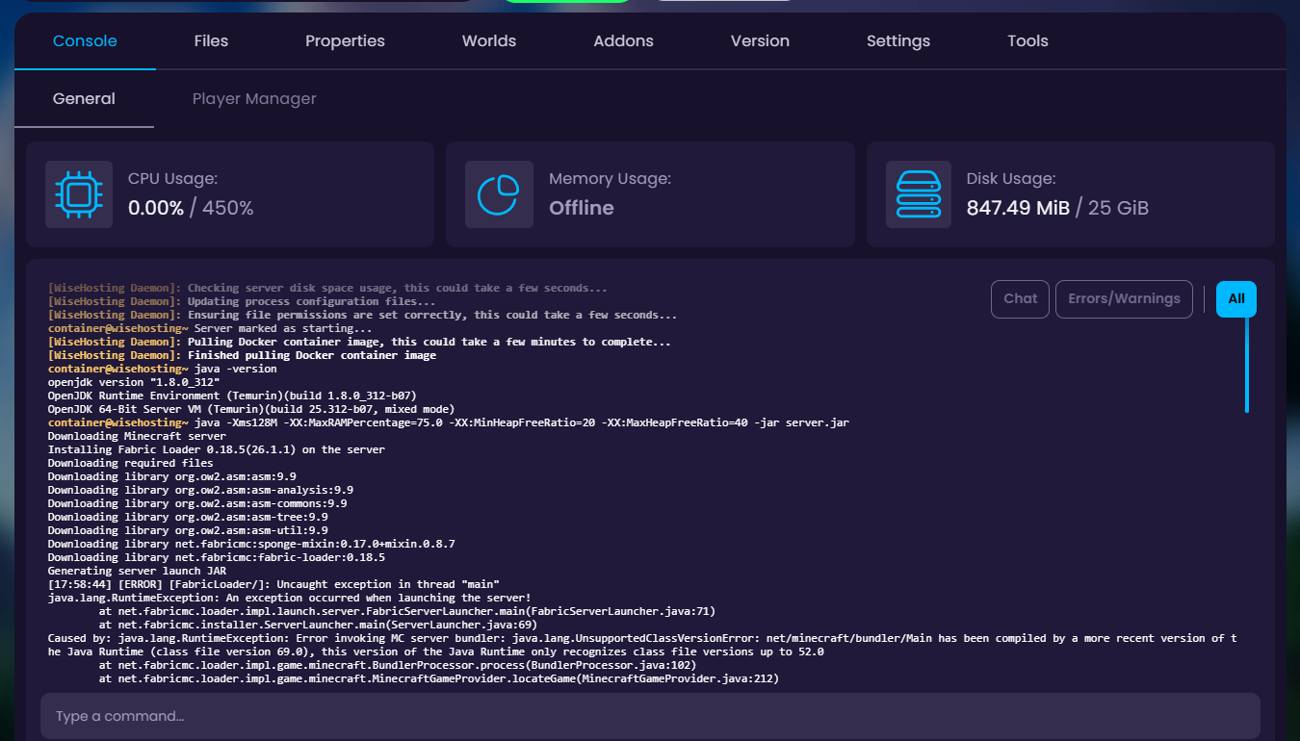Click the fabric-loader:0.18.5 library line
This screenshot has width=1300, height=741.
pyautogui.click(x=217, y=557)
